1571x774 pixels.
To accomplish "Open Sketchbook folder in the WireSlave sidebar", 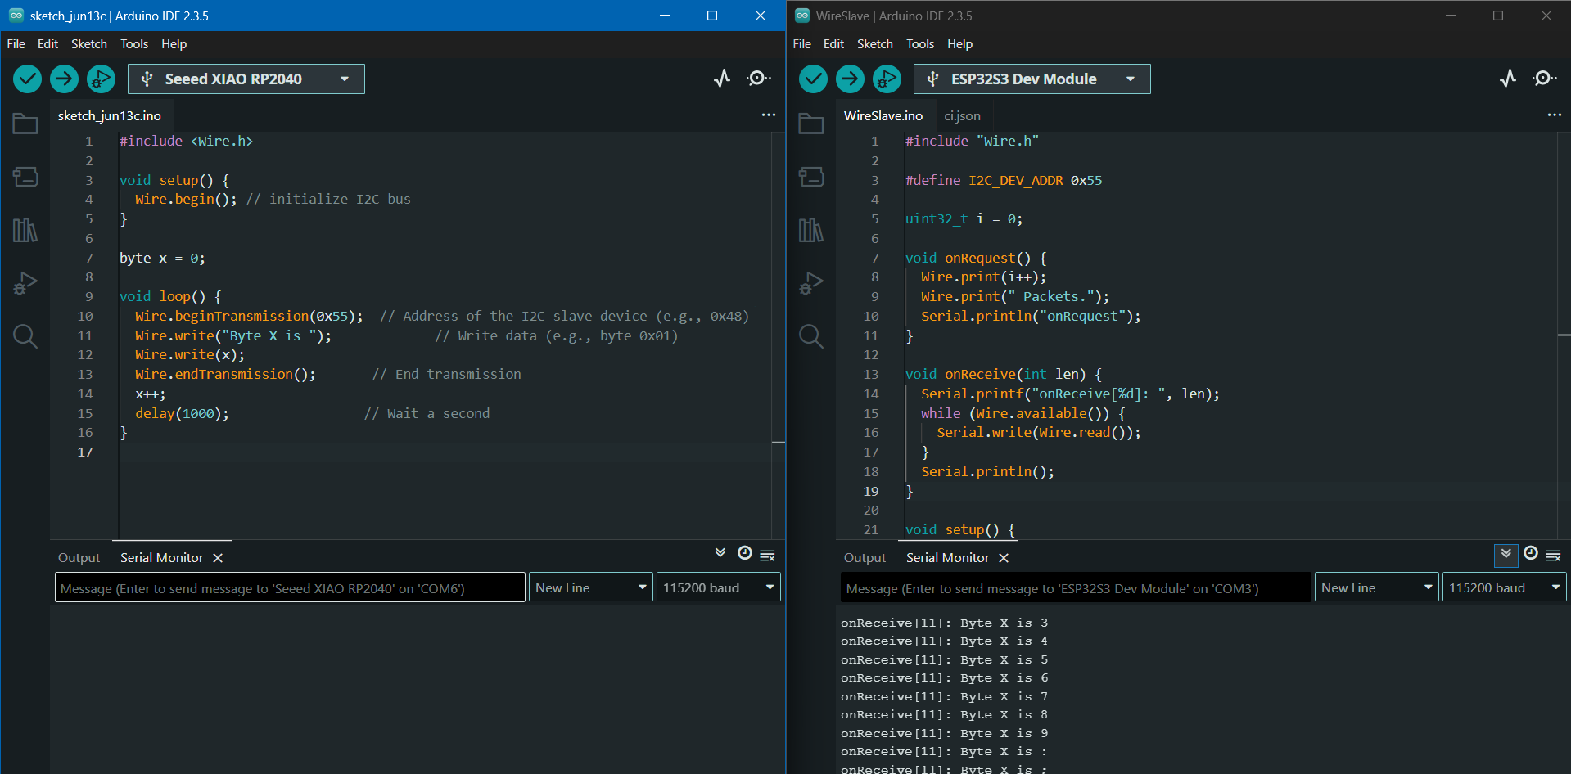I will coord(811,124).
